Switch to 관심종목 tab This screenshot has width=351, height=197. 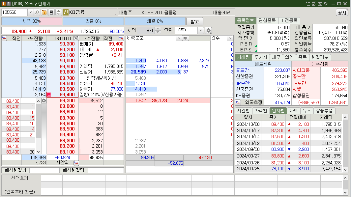click(x=267, y=20)
